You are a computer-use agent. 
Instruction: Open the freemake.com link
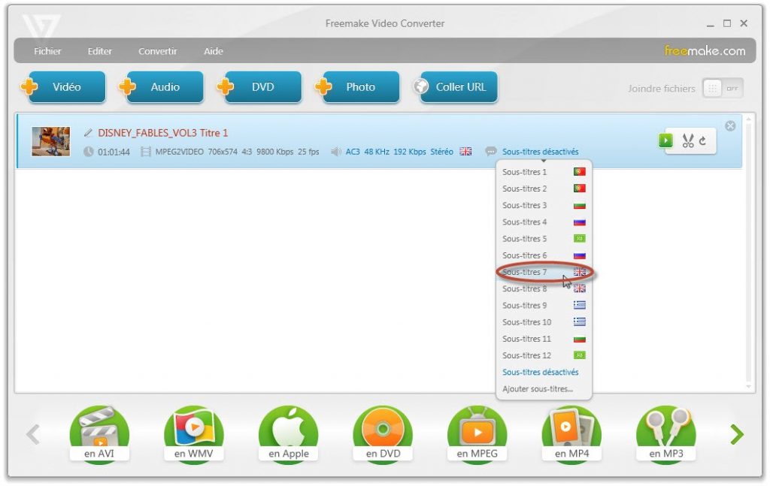[x=705, y=50]
